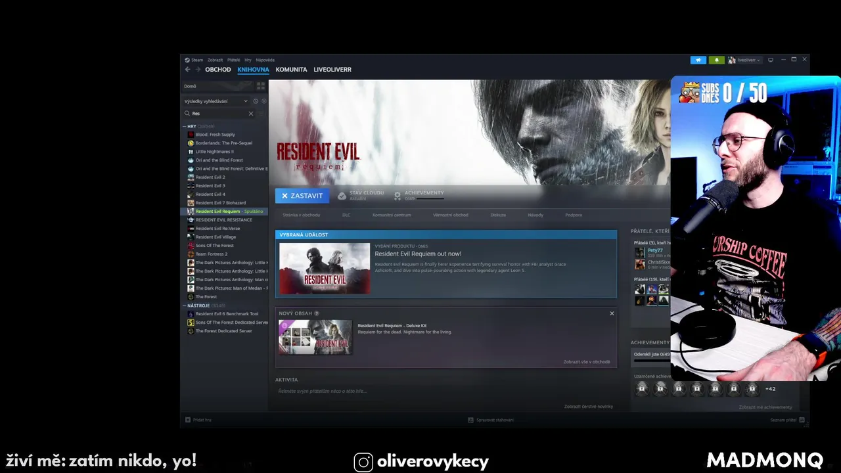
Task: Click Zobrazit čerstvé novinky link
Action: coord(589,407)
